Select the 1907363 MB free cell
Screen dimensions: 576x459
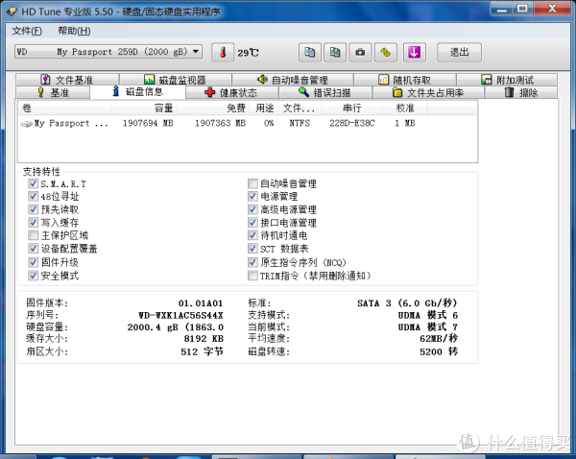[220, 123]
